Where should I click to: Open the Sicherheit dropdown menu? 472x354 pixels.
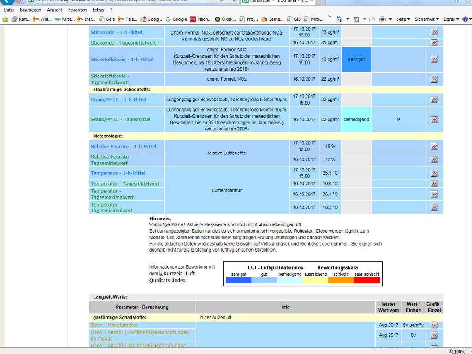click(426, 19)
